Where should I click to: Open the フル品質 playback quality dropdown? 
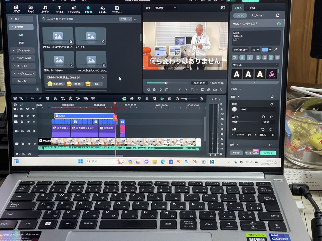pos(165,8)
